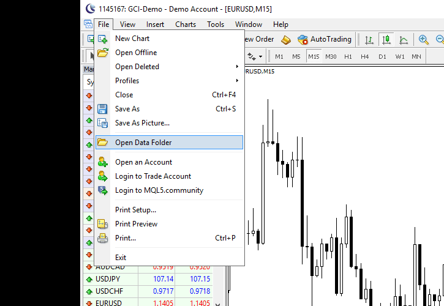Switch to line chart icon
The height and width of the screenshot is (306, 444).
[404, 39]
